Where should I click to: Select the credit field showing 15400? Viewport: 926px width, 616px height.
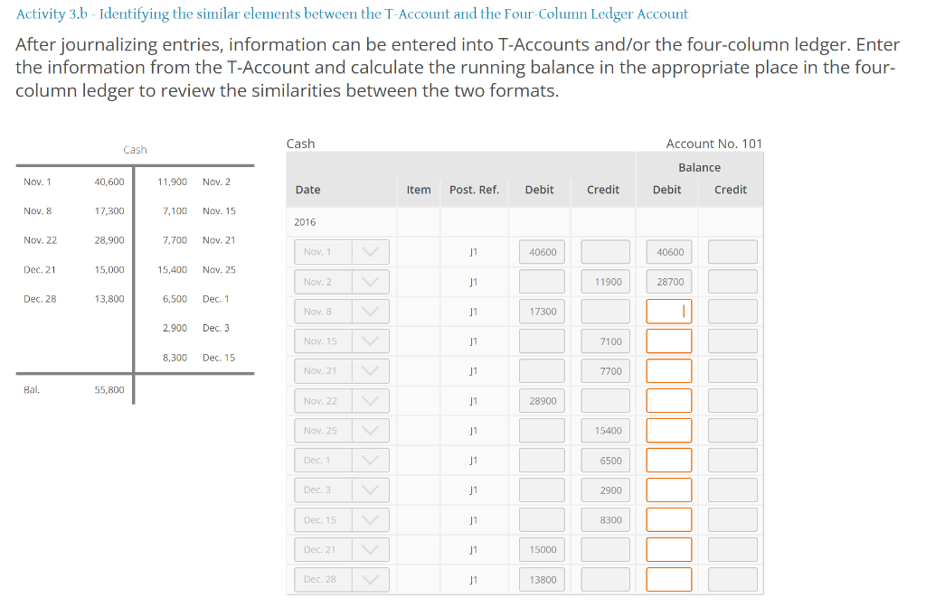tap(604, 430)
